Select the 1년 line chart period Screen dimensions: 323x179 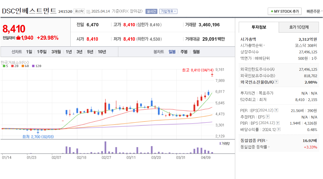click(69, 52)
